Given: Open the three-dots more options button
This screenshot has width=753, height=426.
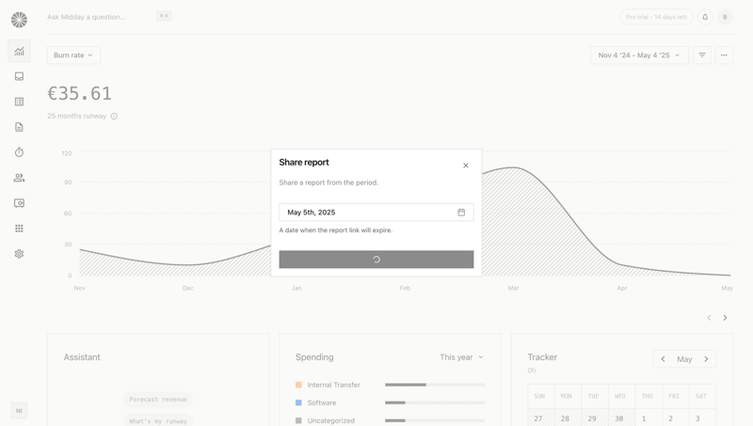Looking at the screenshot, I should [x=724, y=55].
